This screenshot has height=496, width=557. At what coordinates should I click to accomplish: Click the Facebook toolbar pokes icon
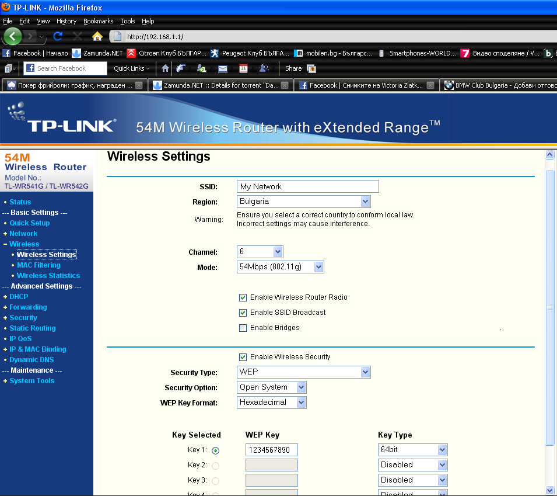(x=181, y=68)
